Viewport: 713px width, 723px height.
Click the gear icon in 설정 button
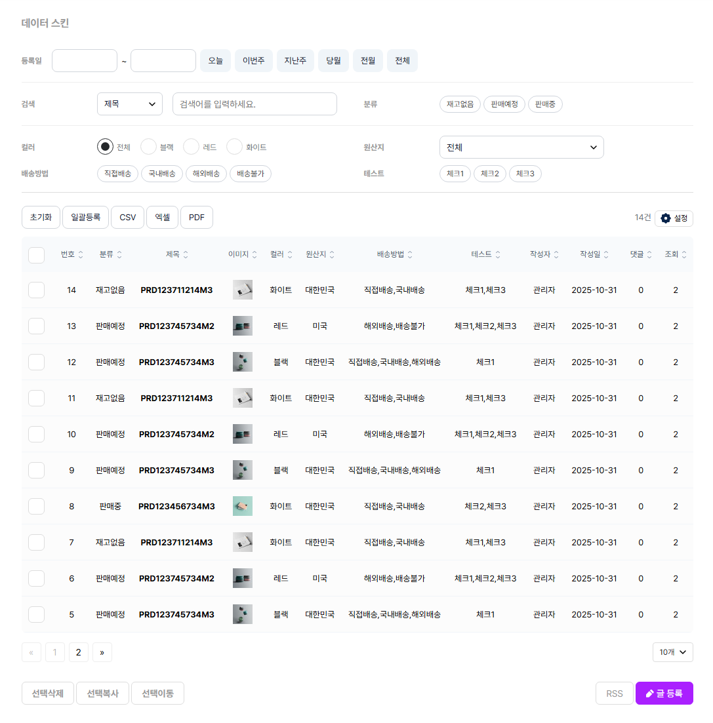[x=666, y=218]
